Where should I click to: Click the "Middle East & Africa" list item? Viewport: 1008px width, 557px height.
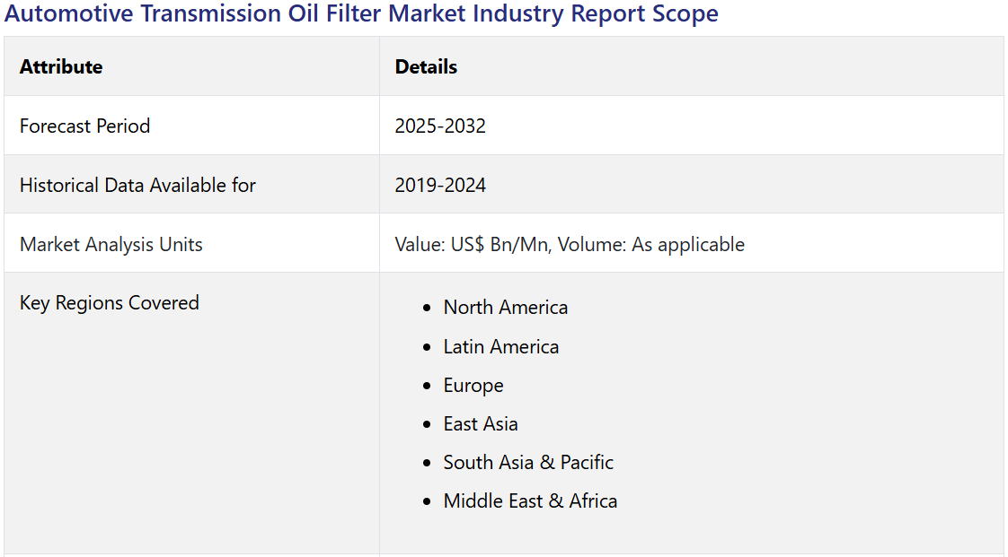tap(530, 500)
